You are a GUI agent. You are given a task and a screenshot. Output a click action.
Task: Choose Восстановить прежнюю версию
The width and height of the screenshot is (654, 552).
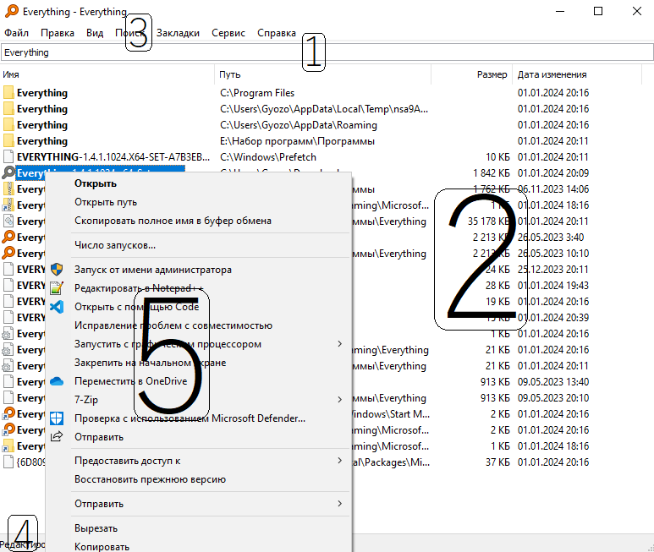click(x=150, y=479)
